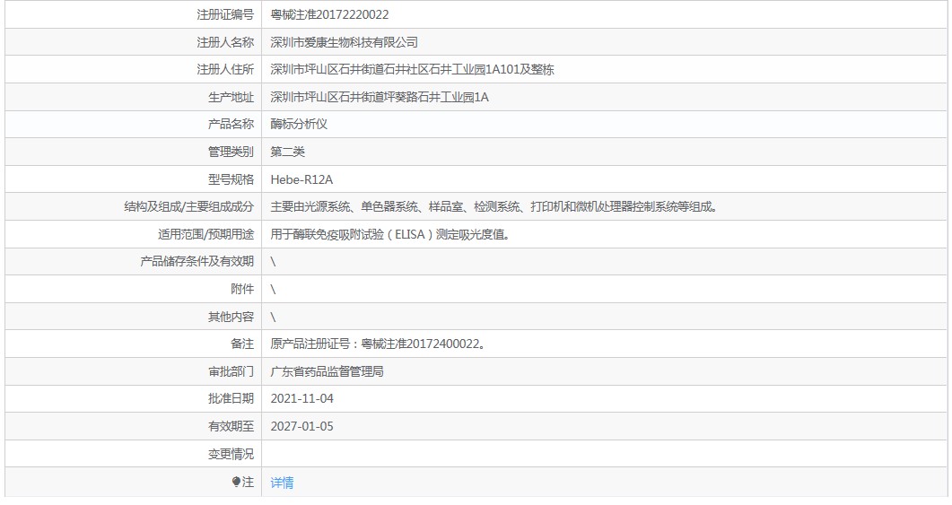The image size is (952, 505).
Task: Select the remark containing 粤械注准20172400022
Action: (379, 344)
